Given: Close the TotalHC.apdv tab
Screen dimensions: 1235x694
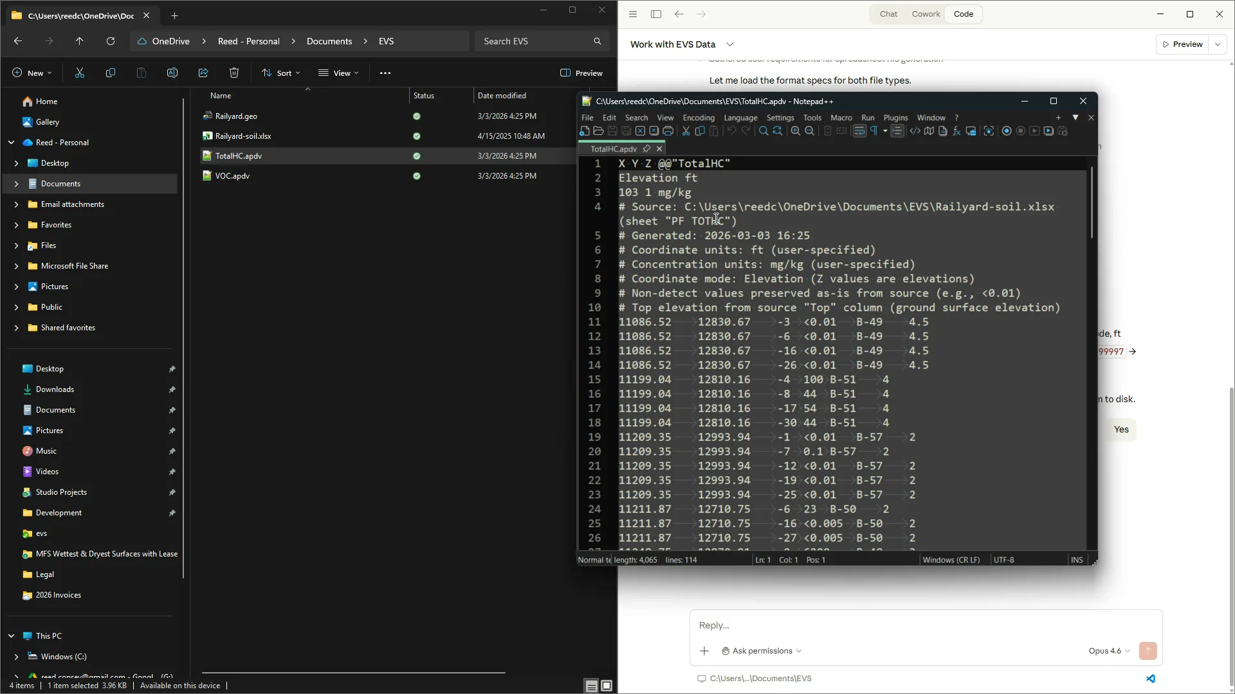Looking at the screenshot, I should [x=659, y=148].
